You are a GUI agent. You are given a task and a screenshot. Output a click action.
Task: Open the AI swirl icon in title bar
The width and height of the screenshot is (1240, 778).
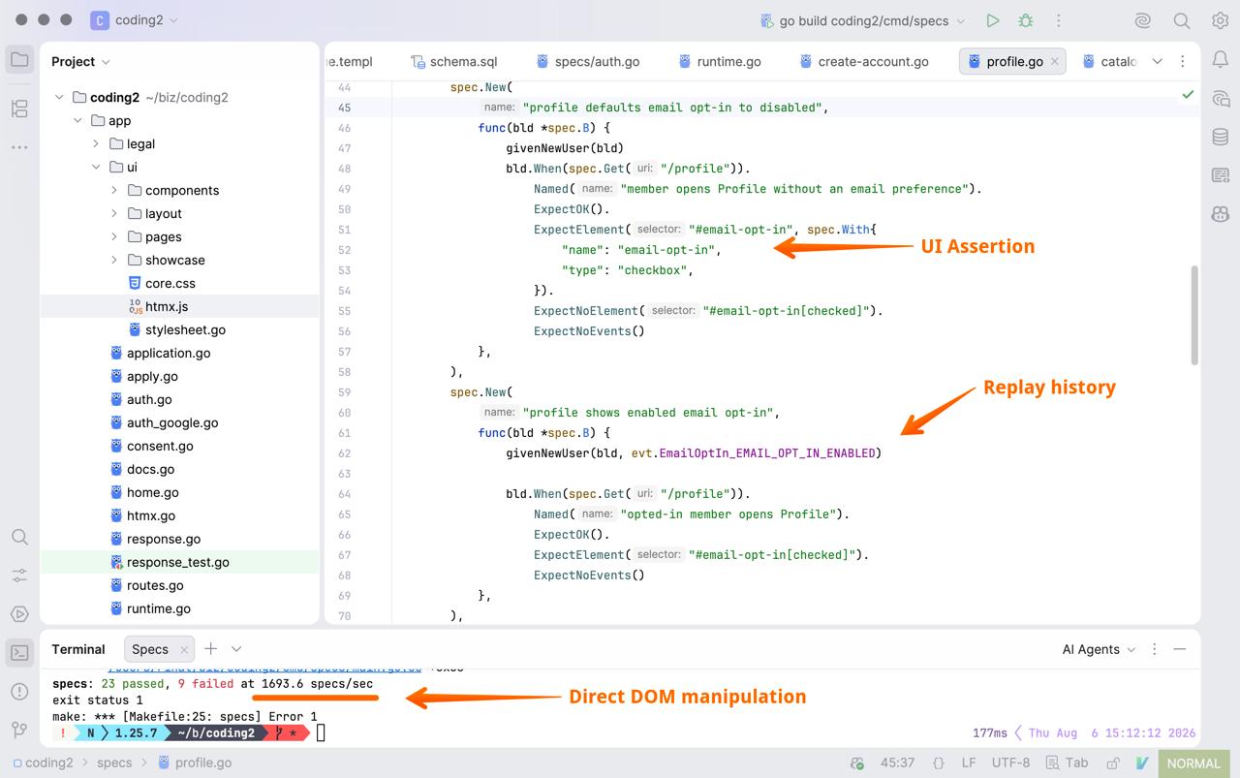tap(1143, 20)
